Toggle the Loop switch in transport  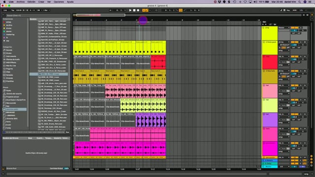(181, 10)
